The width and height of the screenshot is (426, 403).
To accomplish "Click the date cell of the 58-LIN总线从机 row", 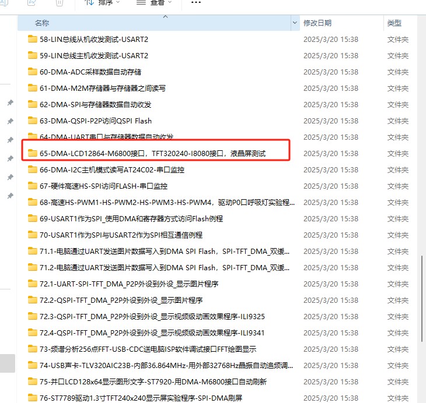I will point(331,40).
